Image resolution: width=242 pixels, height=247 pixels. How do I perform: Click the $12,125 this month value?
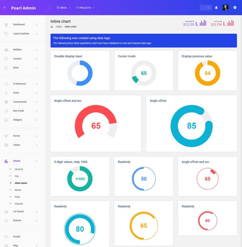coord(189,25)
